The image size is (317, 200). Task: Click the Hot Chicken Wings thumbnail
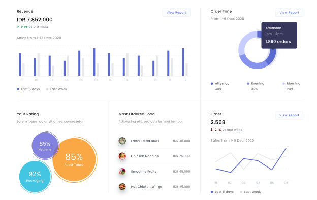[122, 187]
